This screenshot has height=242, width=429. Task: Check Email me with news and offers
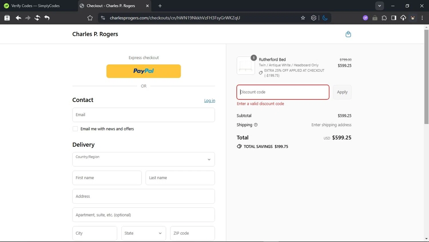[75, 129]
